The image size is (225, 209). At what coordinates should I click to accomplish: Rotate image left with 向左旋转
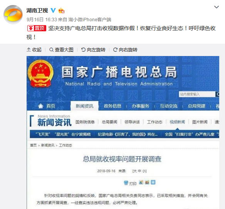point(93,50)
